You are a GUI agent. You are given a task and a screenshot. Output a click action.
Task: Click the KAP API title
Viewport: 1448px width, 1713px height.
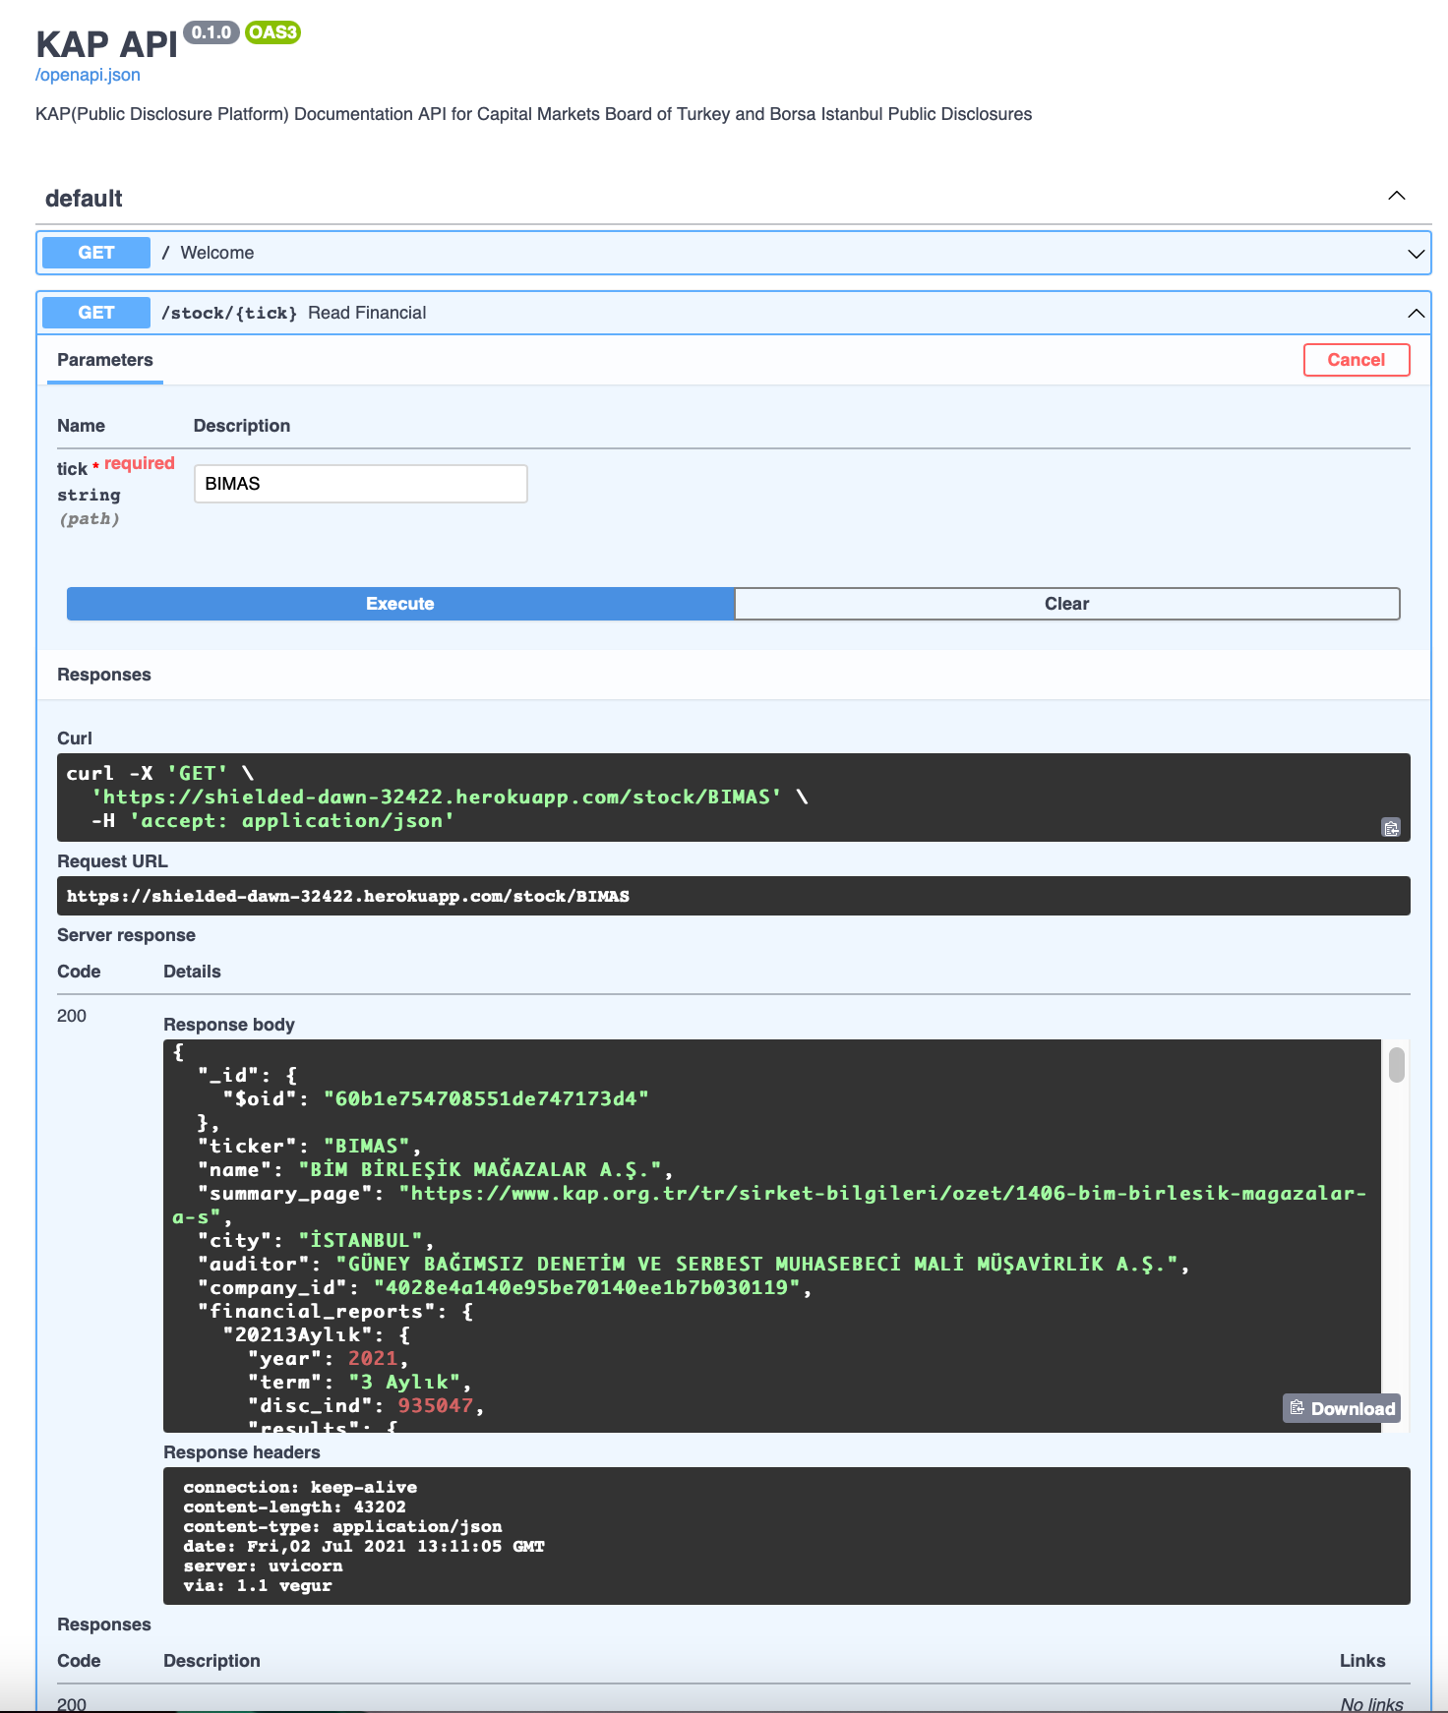tap(106, 44)
